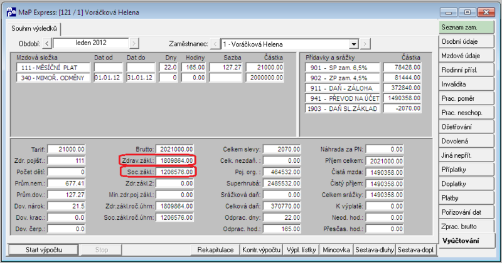Open Rekapitulace report
Viewport: 502px width, 263px height.
coord(215,250)
